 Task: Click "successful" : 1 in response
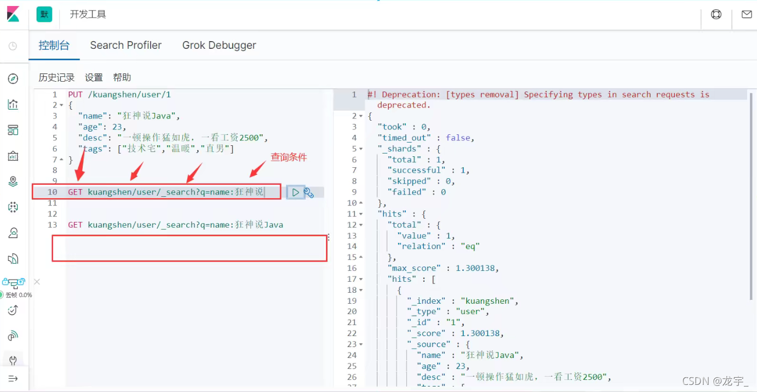tap(428, 171)
